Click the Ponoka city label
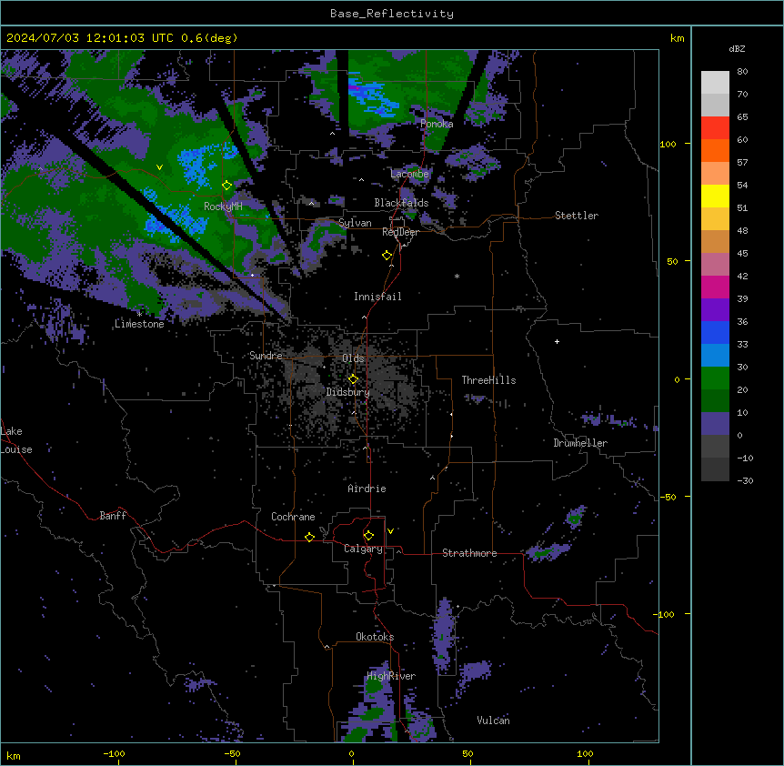The image size is (784, 766). coord(437,124)
